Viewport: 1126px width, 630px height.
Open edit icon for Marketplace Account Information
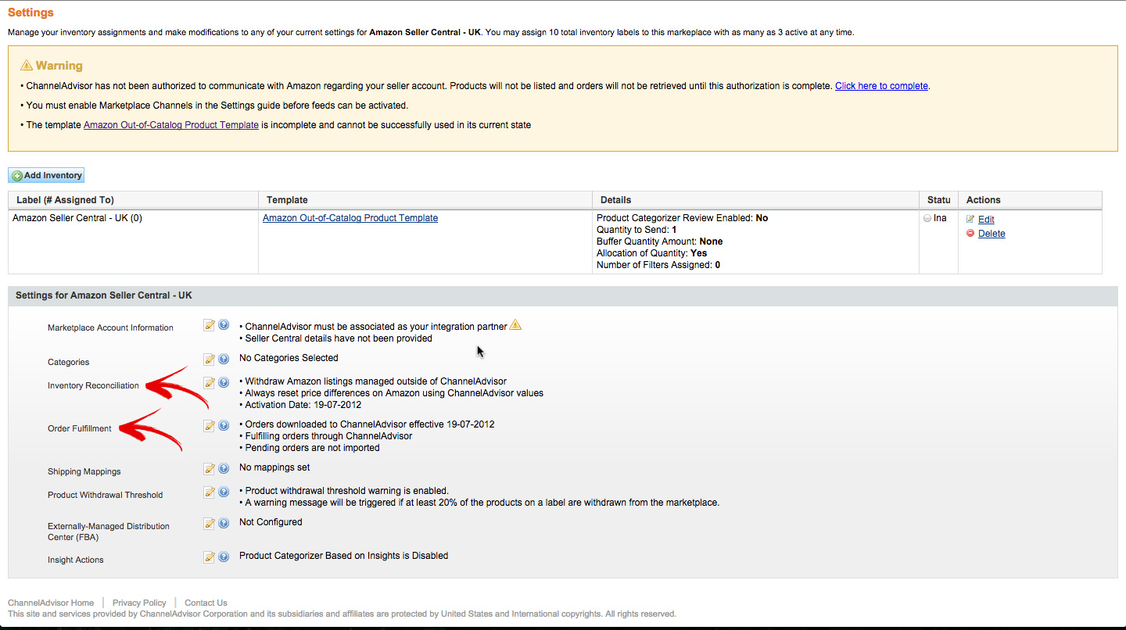point(209,325)
